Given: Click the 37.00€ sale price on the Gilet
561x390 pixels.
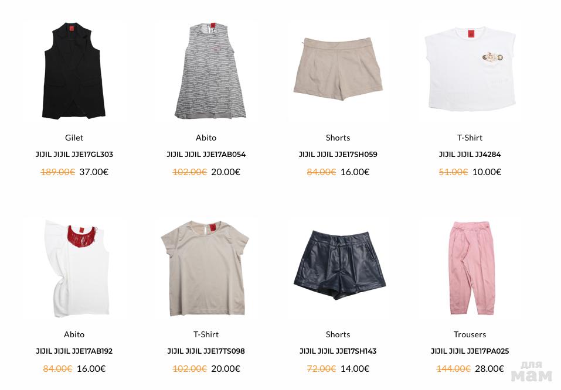Looking at the screenshot, I should 94,172.
